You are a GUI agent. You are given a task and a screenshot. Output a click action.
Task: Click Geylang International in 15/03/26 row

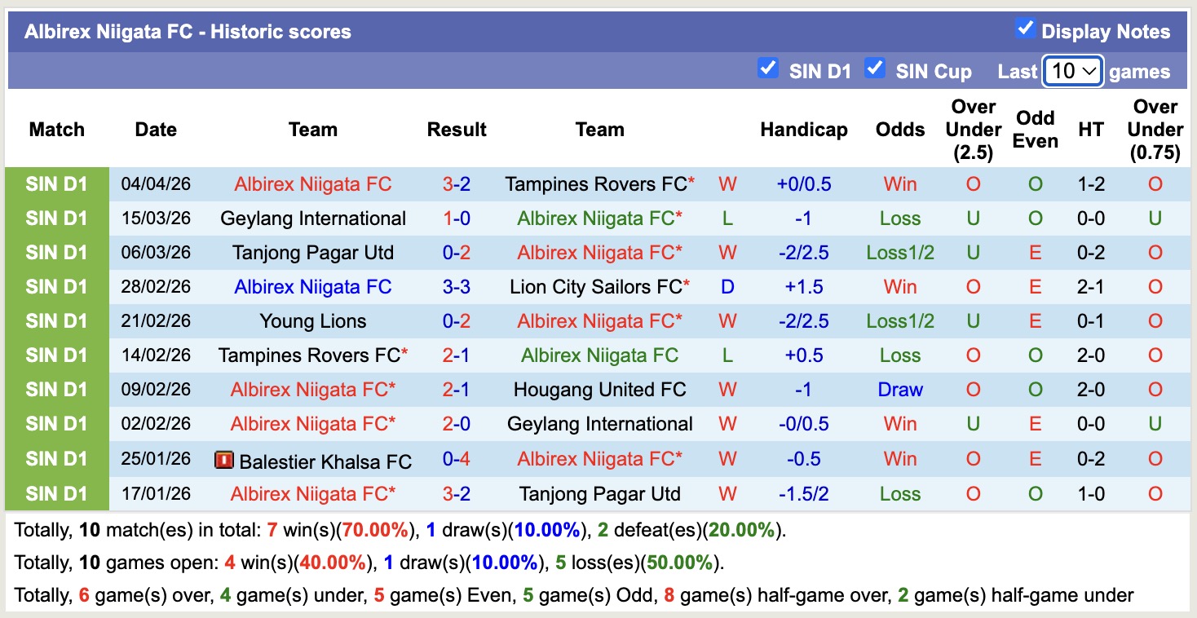(313, 219)
